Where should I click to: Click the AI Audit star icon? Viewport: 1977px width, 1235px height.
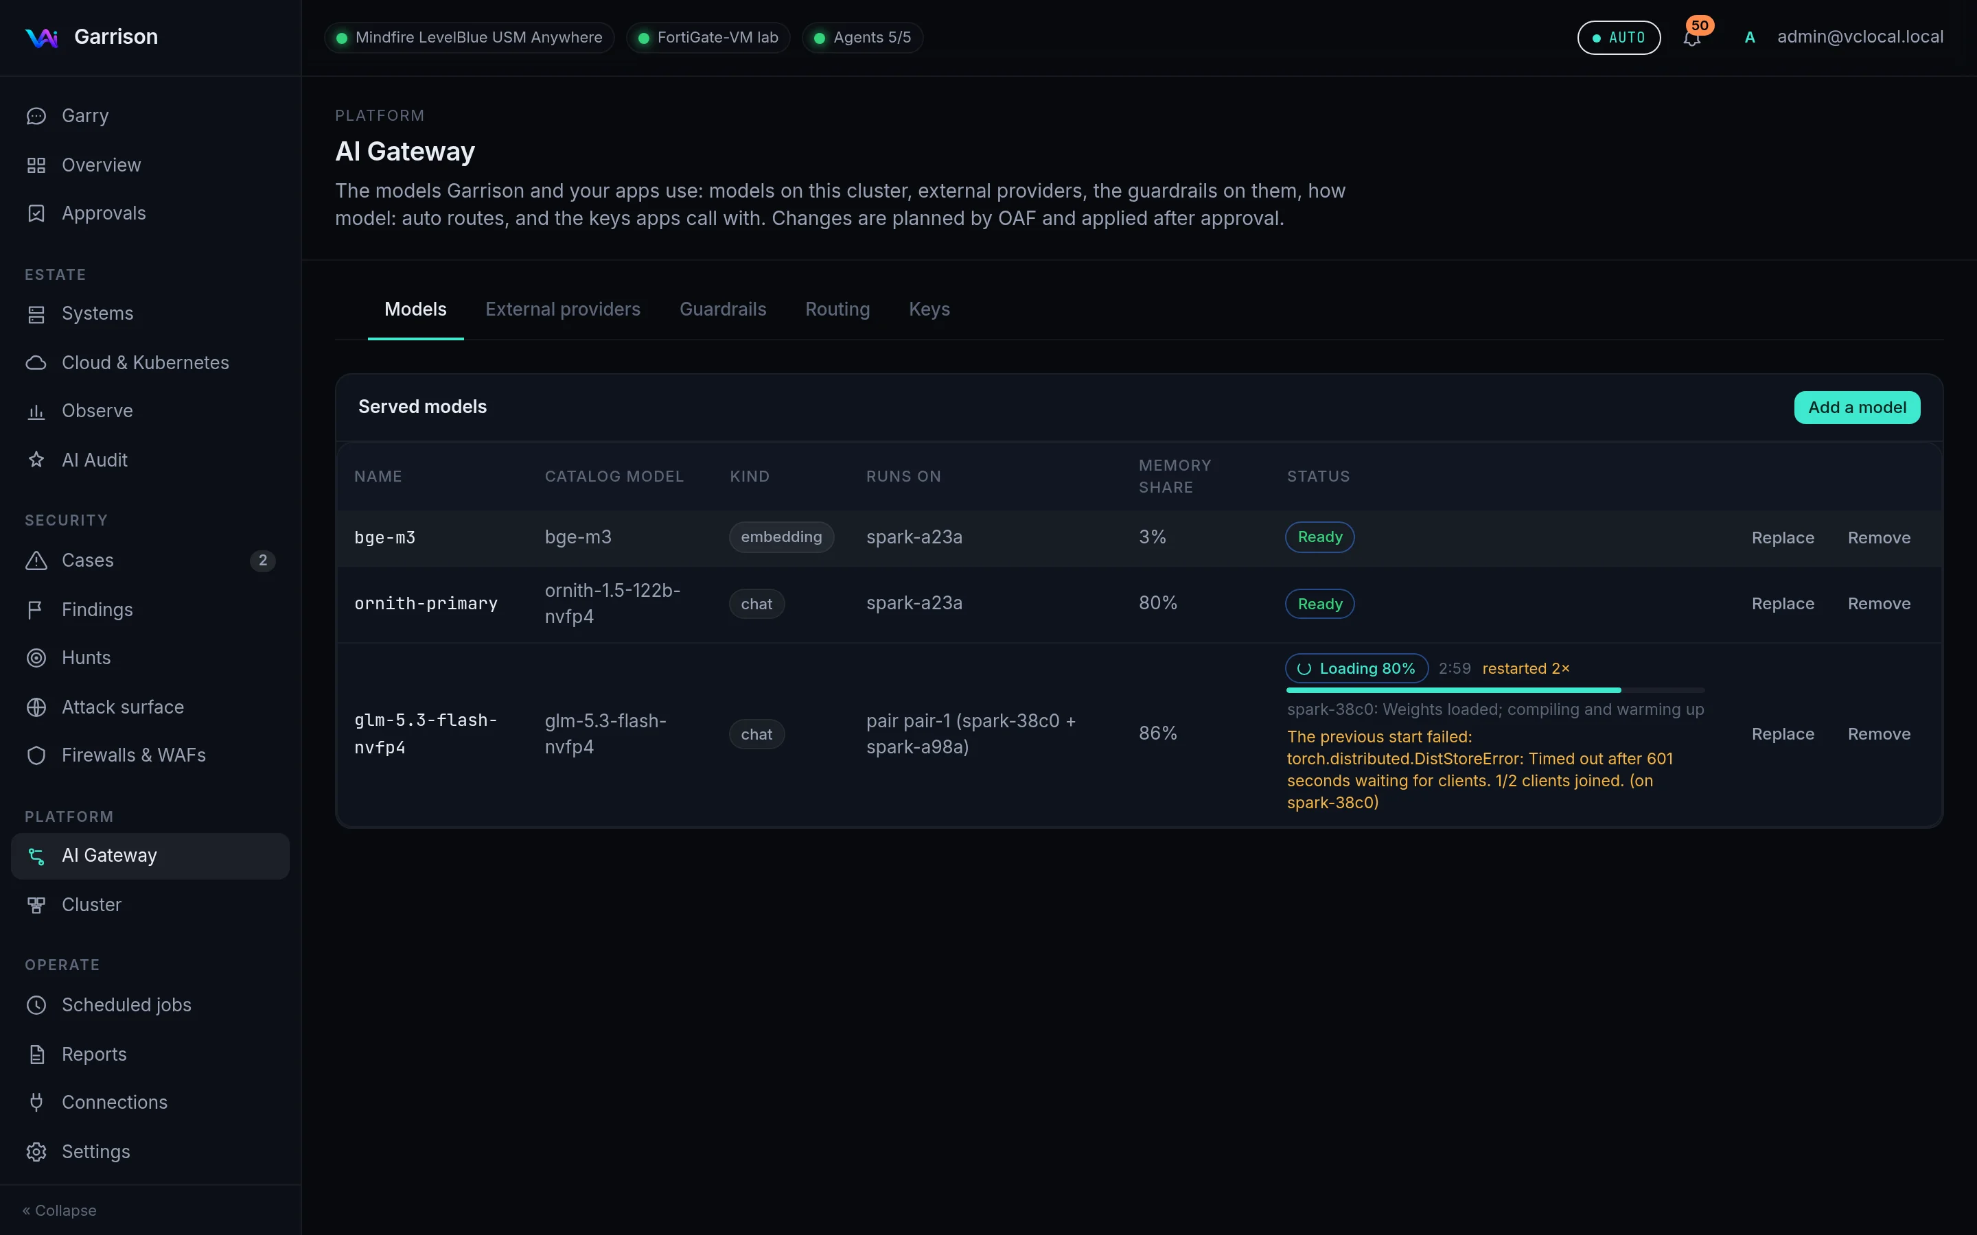click(x=36, y=460)
